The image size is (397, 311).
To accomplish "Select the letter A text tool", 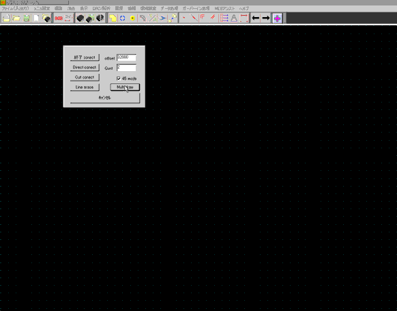I will (234, 18).
